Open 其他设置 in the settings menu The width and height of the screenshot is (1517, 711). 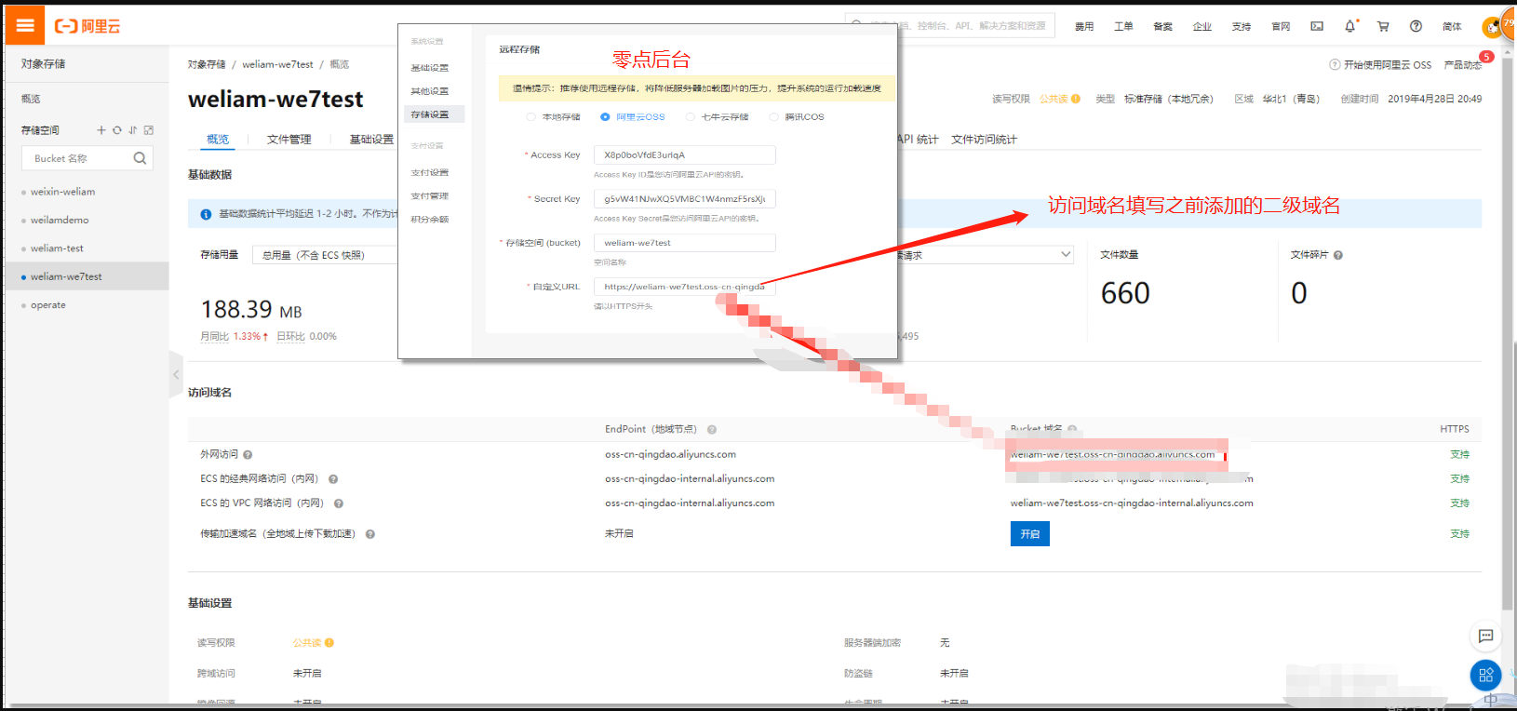tap(430, 91)
